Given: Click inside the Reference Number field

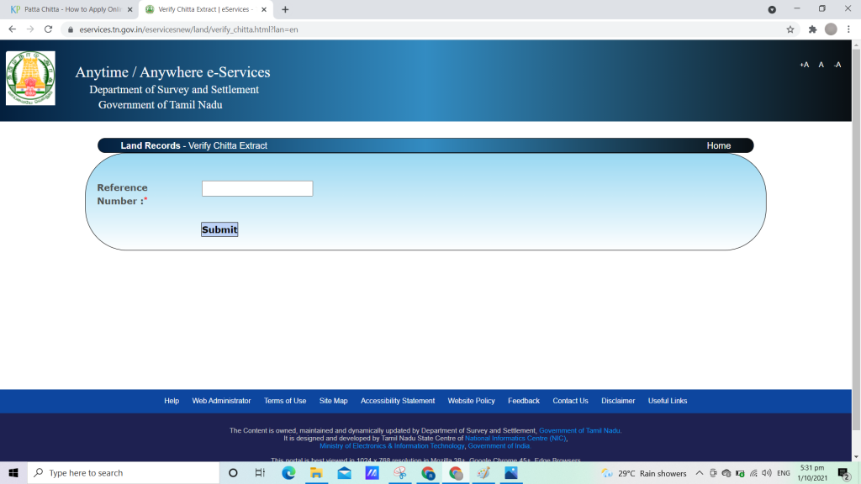Looking at the screenshot, I should [x=256, y=188].
